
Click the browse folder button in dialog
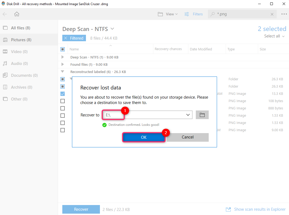coord(202,115)
